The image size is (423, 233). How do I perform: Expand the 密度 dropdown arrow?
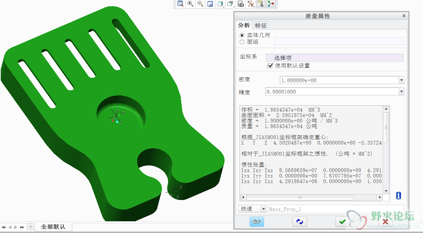tap(401, 80)
